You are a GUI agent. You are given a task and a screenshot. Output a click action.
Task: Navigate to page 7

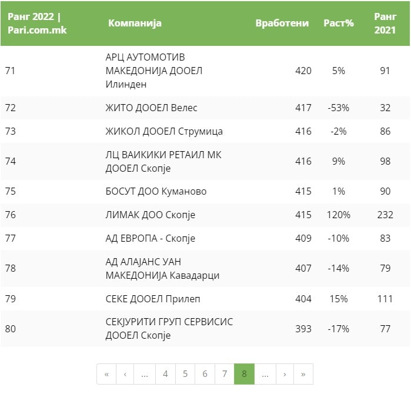point(225,374)
